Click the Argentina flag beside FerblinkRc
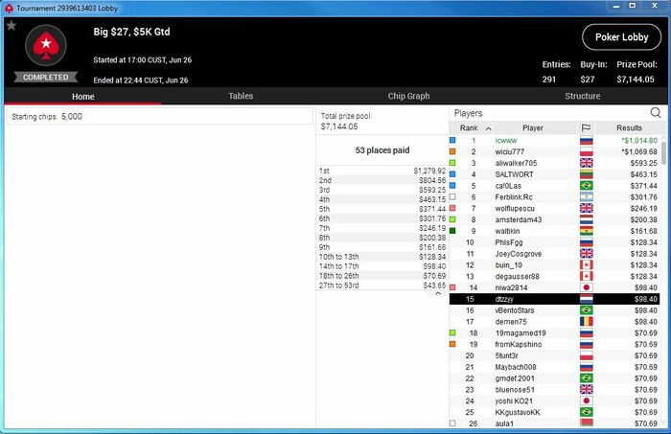The image size is (671, 434). coord(587,197)
